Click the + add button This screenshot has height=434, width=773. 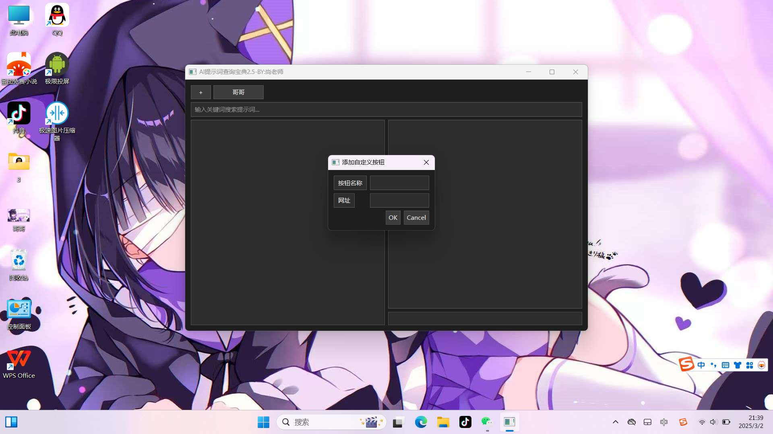click(201, 92)
